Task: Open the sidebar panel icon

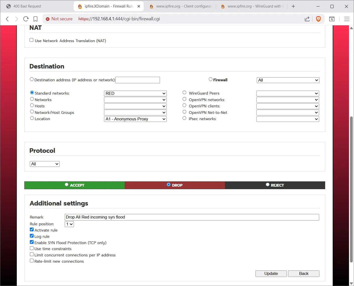Action: [332, 19]
